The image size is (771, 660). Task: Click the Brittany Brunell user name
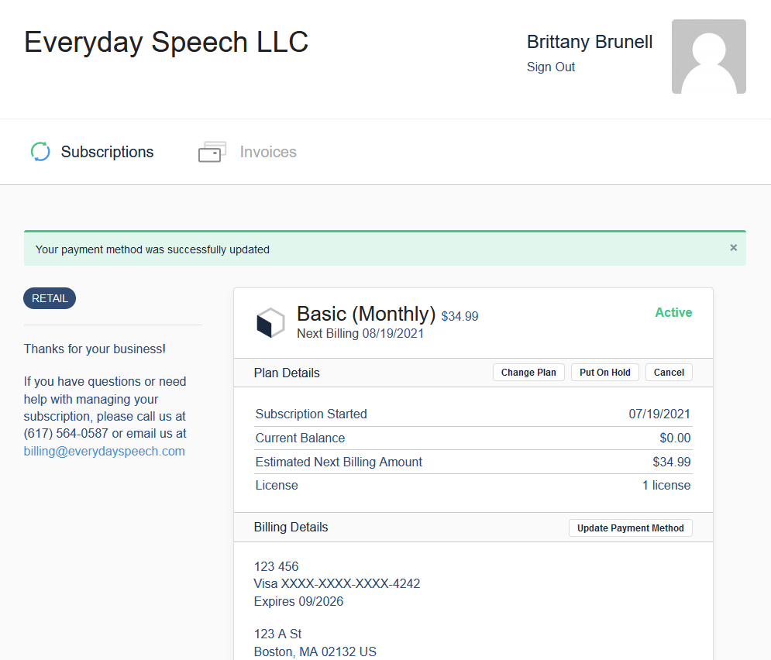[x=590, y=42]
